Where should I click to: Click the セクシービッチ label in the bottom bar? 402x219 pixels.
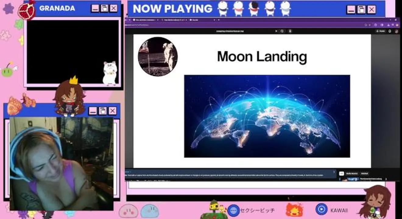(257, 210)
